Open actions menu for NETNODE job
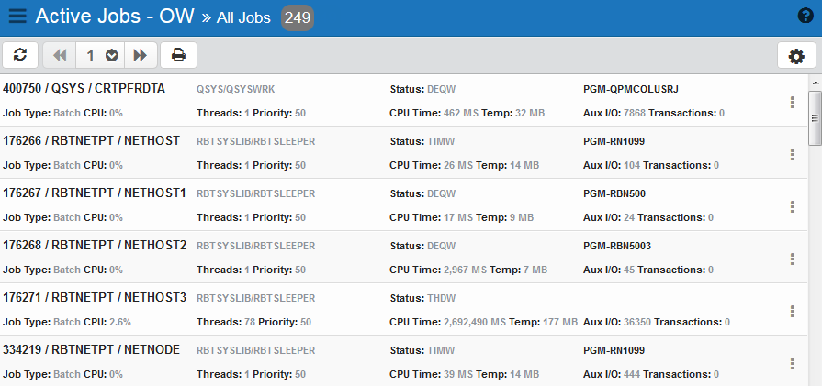The width and height of the screenshot is (822, 386). coord(792,363)
